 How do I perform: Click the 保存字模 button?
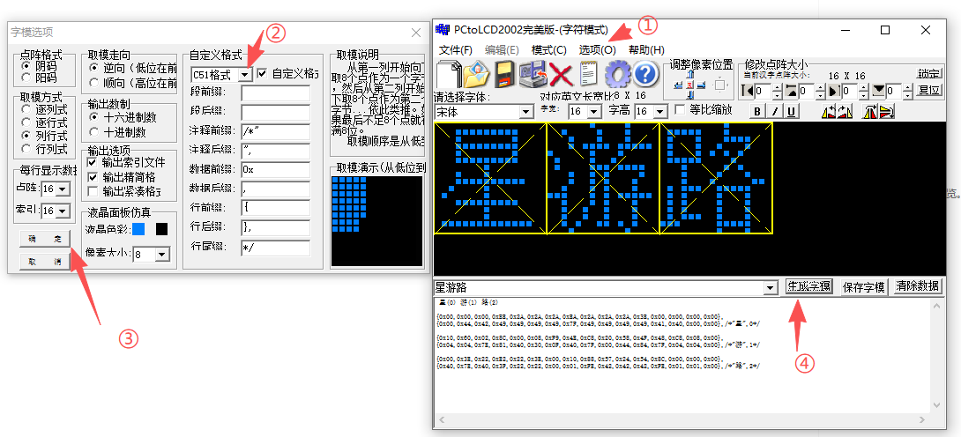[x=863, y=286]
